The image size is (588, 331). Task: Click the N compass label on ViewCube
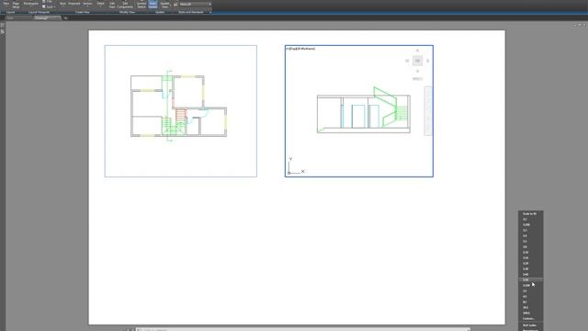pyautogui.click(x=417, y=51)
